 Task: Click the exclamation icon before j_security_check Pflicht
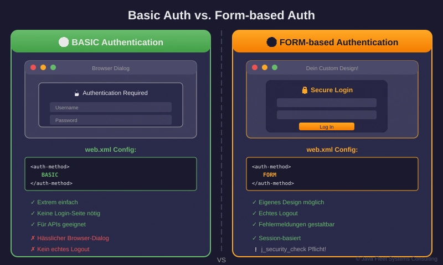[x=255, y=250]
